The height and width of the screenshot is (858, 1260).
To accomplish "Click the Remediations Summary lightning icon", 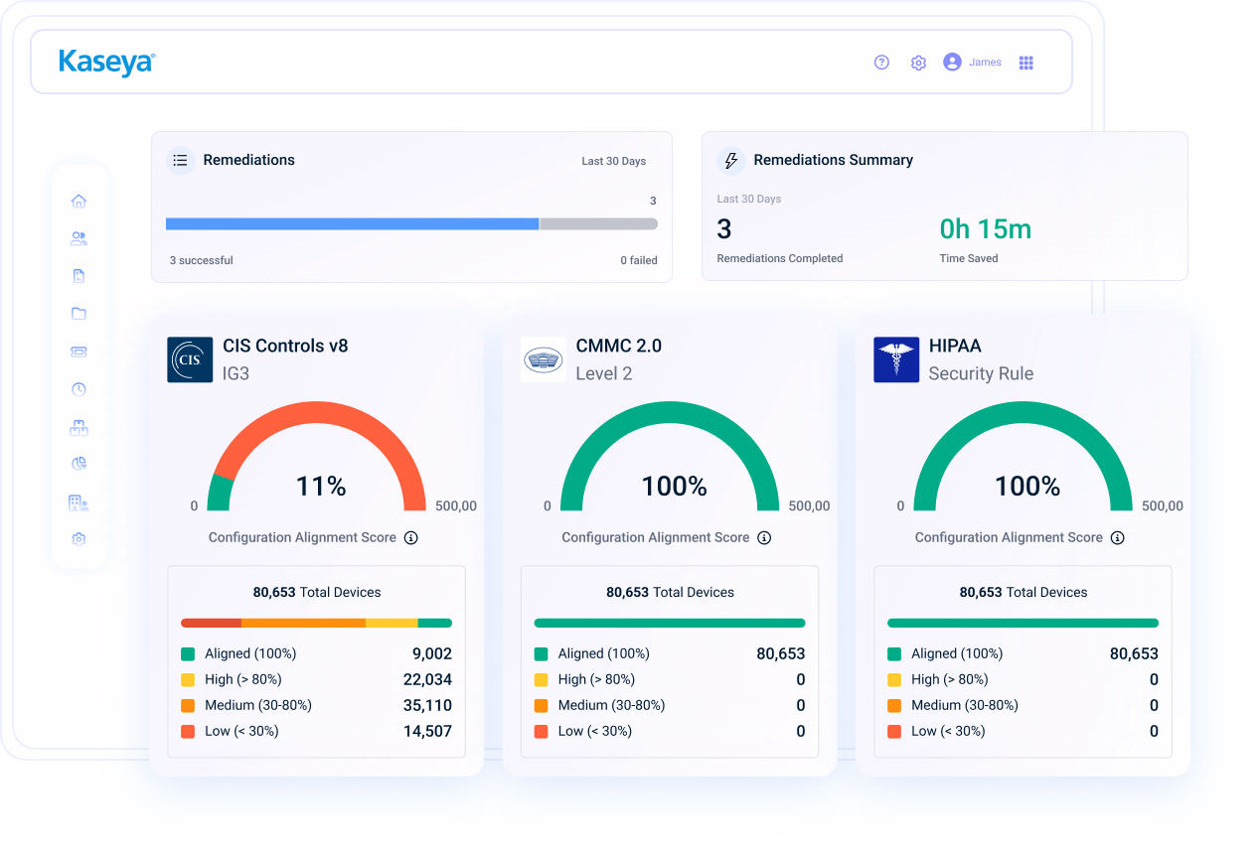I will tap(731, 160).
